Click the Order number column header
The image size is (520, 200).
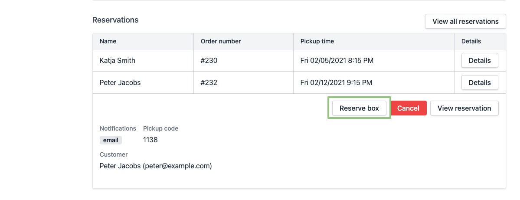coord(221,41)
